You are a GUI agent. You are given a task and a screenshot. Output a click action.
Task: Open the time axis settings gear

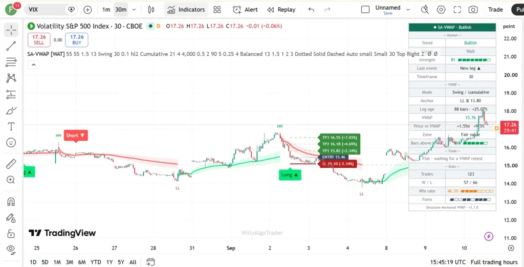click(511, 248)
